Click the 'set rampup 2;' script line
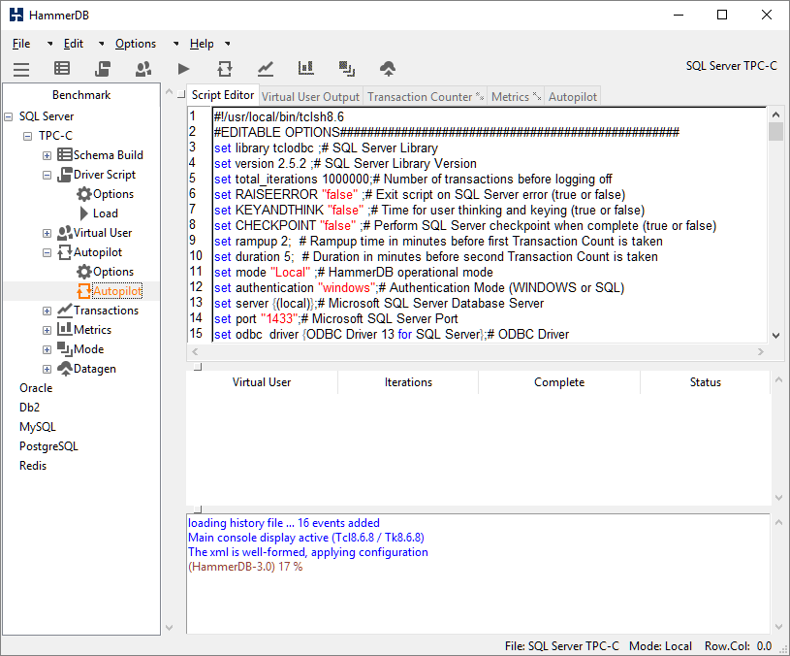This screenshot has height=656, width=790. [438, 242]
